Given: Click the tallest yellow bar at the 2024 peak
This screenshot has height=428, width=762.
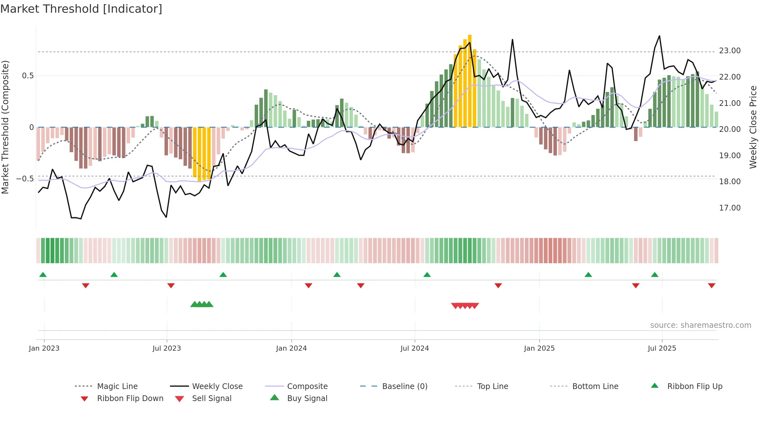Looking at the screenshot, I should [470, 81].
